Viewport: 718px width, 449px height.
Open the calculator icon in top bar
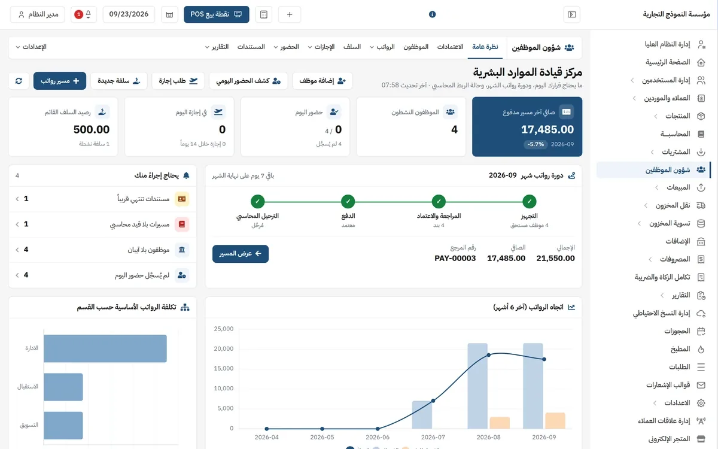click(x=263, y=14)
